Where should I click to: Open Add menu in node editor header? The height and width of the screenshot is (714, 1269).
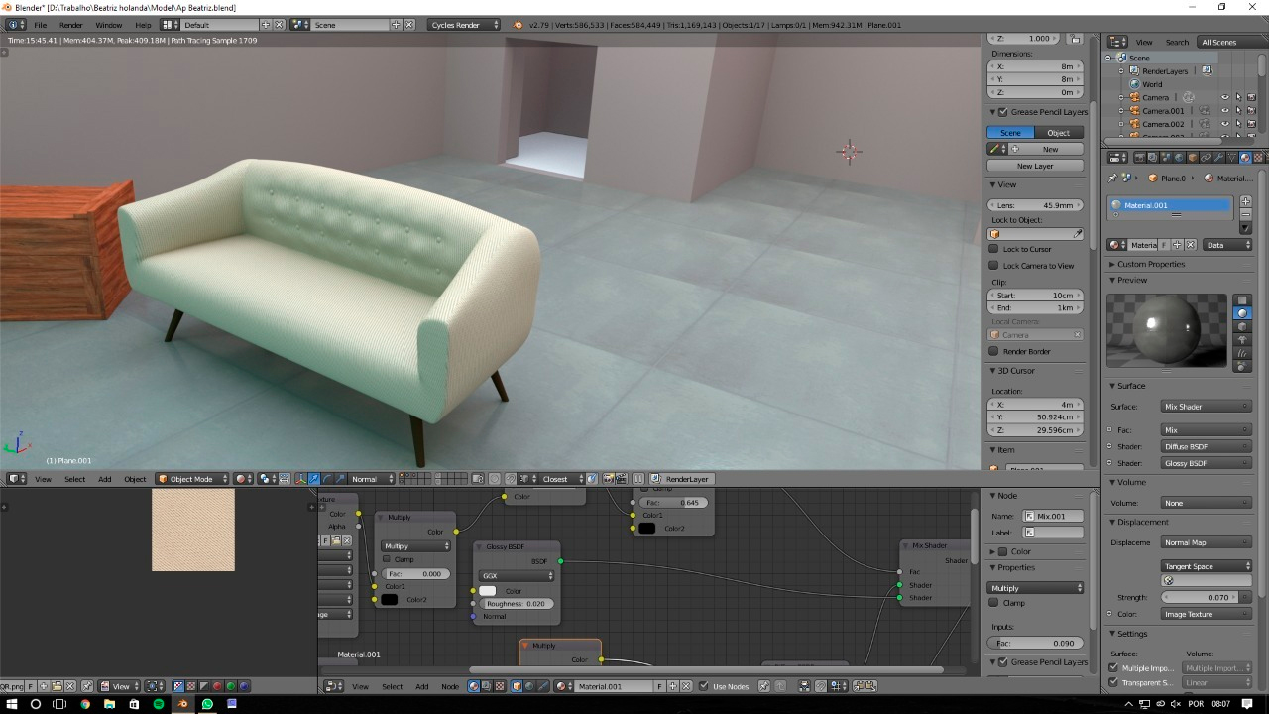422,686
